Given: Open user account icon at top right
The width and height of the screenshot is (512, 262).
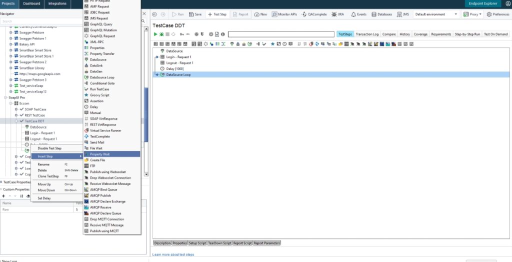Looking at the screenshot, I should click(507, 3).
